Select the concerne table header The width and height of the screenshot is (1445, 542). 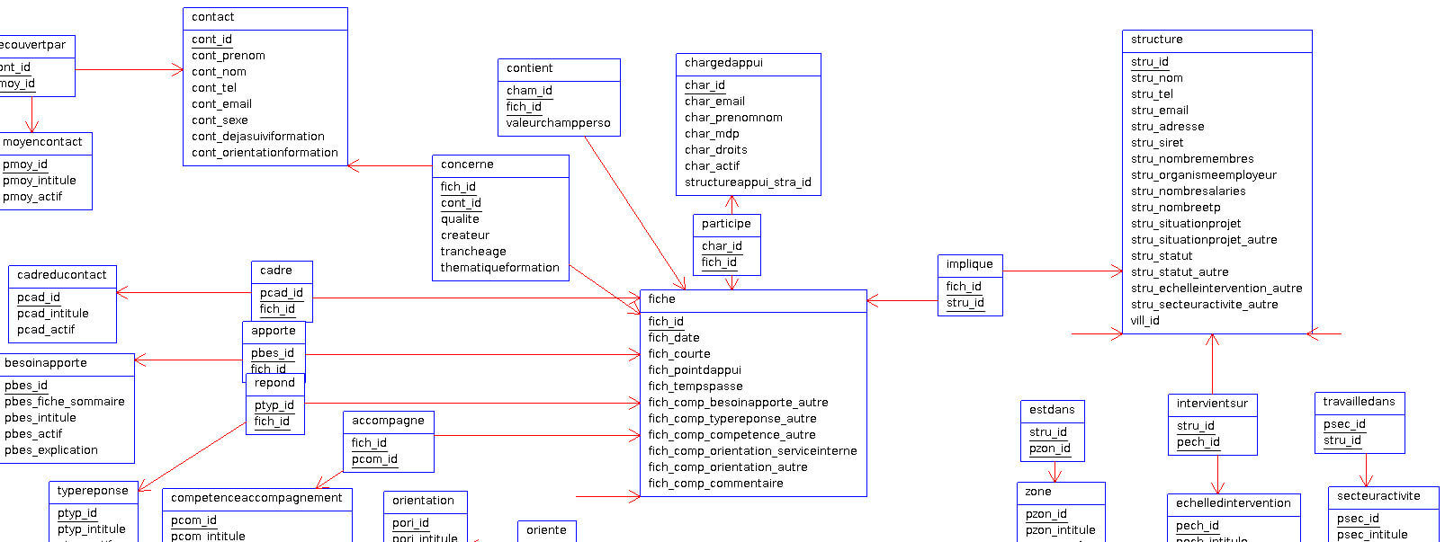(467, 164)
